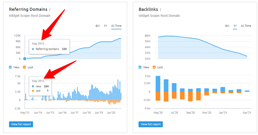
Task: Click the Backlinks widget title
Action: 148,9
